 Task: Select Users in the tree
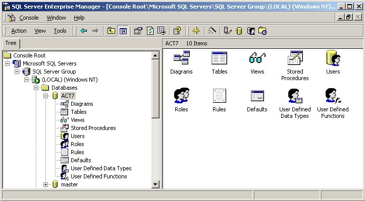(x=78, y=136)
